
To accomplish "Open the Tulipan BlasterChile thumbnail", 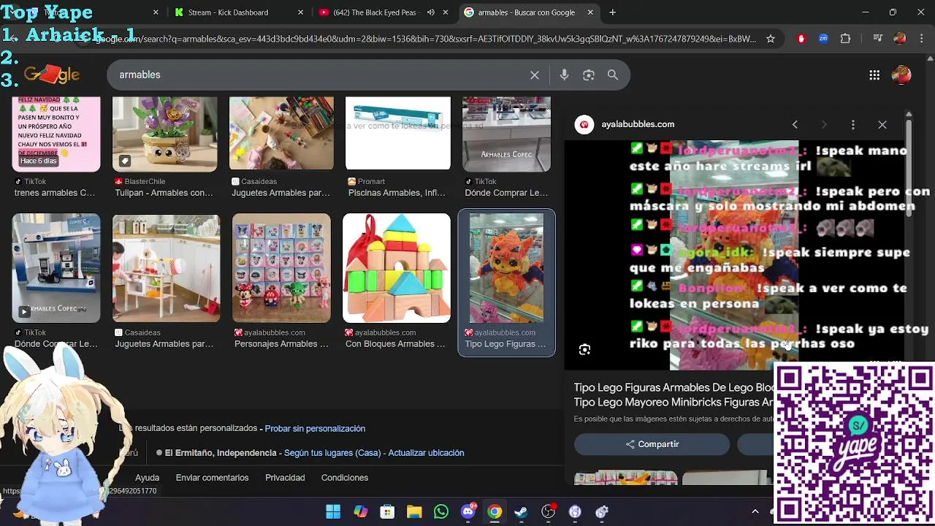I will point(165,134).
